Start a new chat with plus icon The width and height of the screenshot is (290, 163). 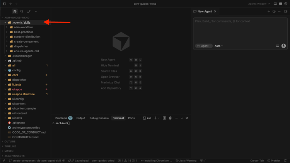point(269,11)
